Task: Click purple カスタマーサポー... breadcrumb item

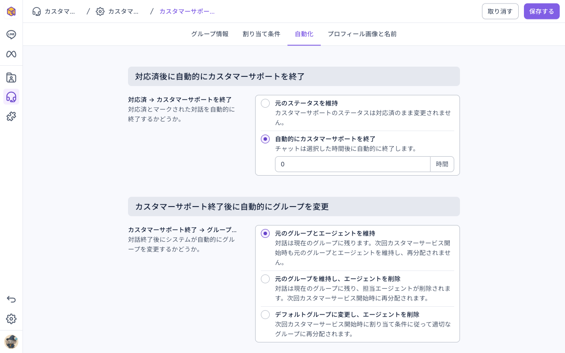Action: pos(187,11)
